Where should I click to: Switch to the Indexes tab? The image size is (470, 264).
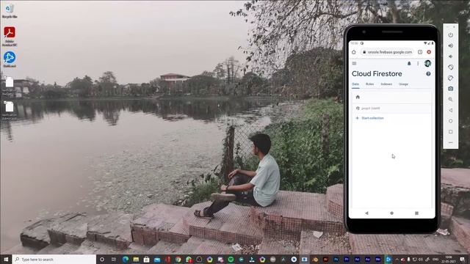tap(386, 84)
